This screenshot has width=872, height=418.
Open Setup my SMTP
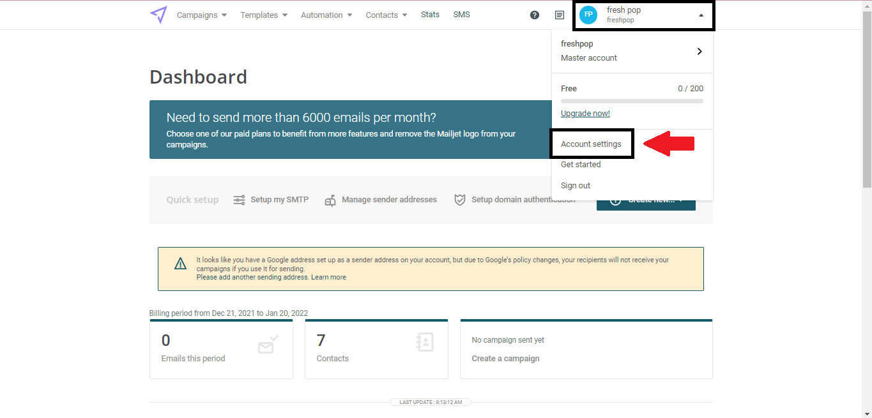coord(271,200)
